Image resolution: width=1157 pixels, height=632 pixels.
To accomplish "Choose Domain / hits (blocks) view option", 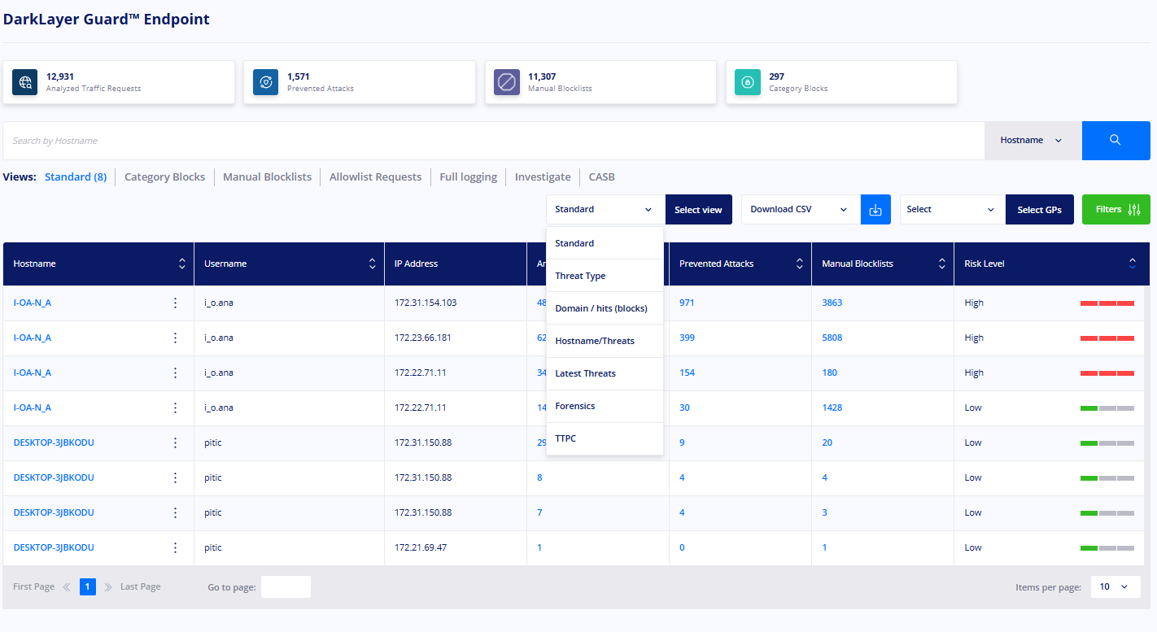I will (x=605, y=308).
